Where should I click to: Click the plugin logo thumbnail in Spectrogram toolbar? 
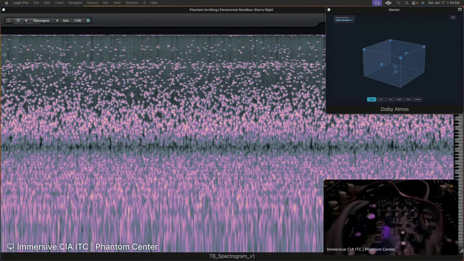(x=9, y=21)
